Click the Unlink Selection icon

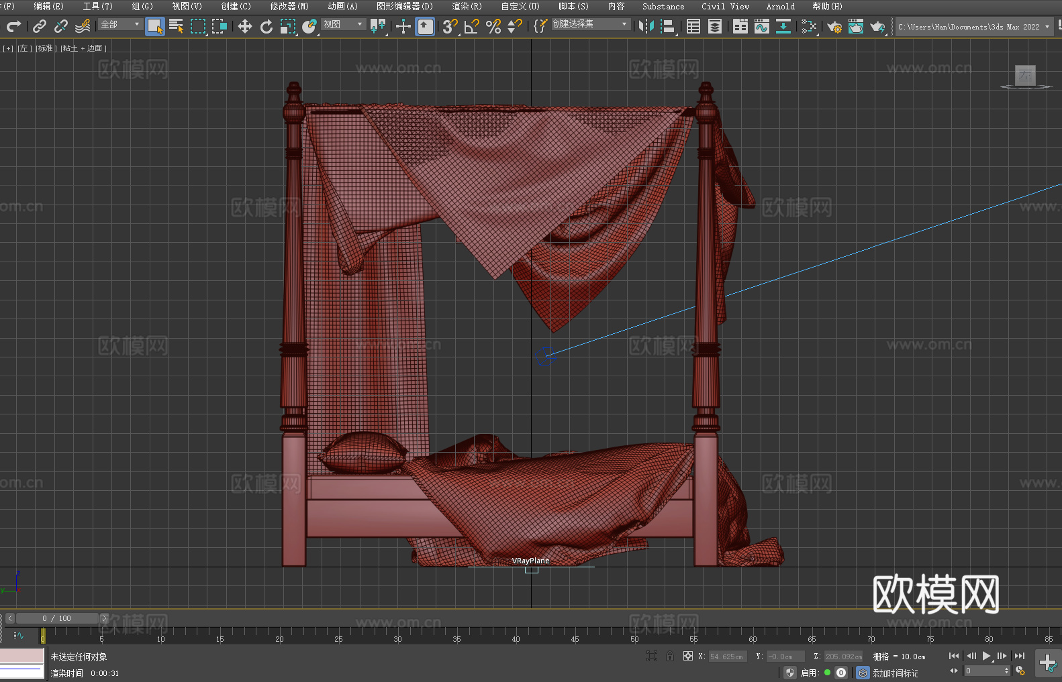pyautogui.click(x=61, y=26)
